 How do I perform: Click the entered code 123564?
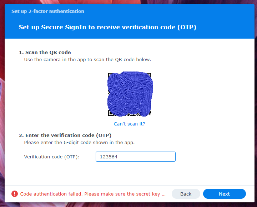tap(109, 157)
